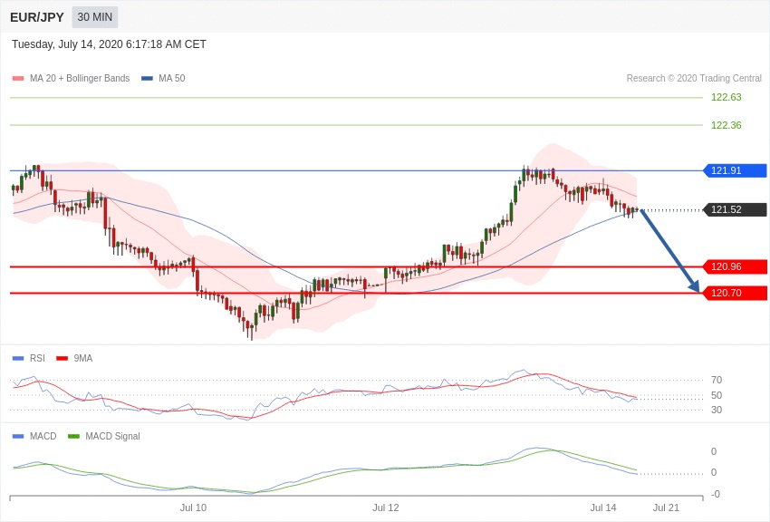Click the Jul 14 date axis label
Image resolution: width=770 pixels, height=522 pixels.
603,507
